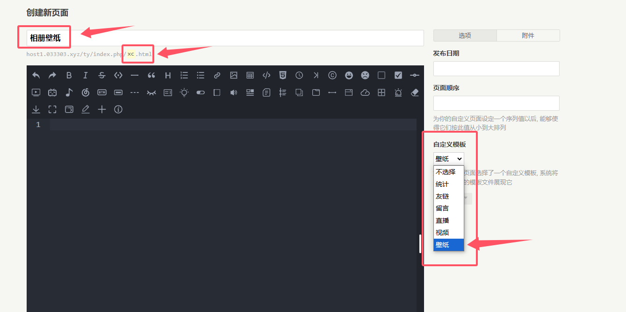The height and width of the screenshot is (312, 626).
Task: Click the toggle switch icon in the toolbar
Action: click(x=200, y=92)
